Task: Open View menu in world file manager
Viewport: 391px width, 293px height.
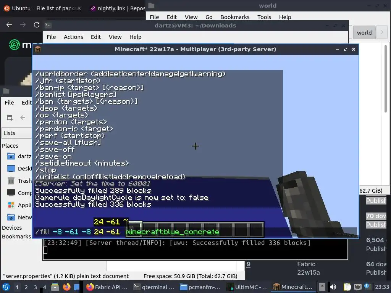Action: pos(191,17)
